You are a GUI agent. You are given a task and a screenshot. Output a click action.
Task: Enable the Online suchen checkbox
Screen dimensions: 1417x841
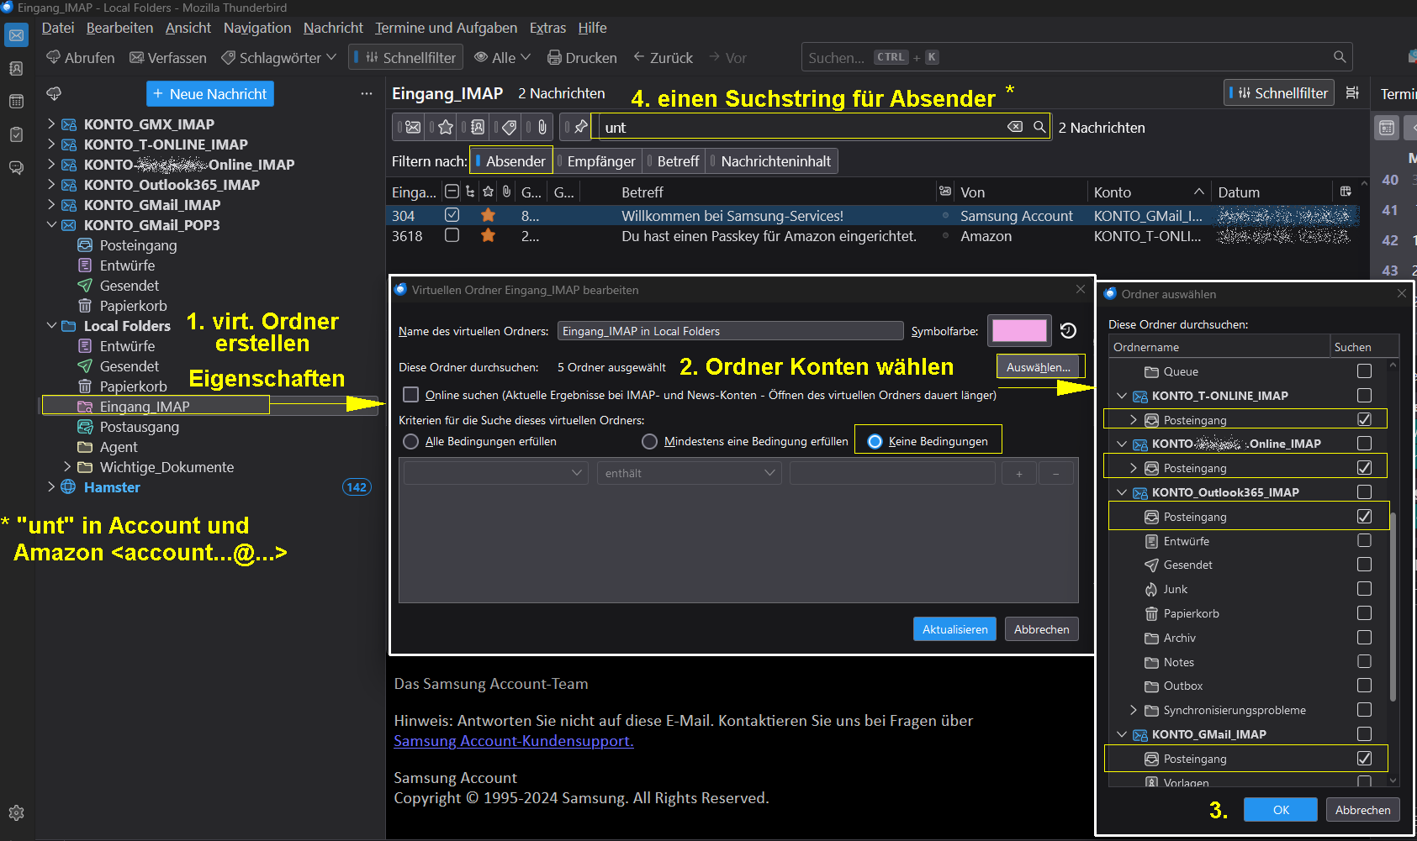[411, 395]
